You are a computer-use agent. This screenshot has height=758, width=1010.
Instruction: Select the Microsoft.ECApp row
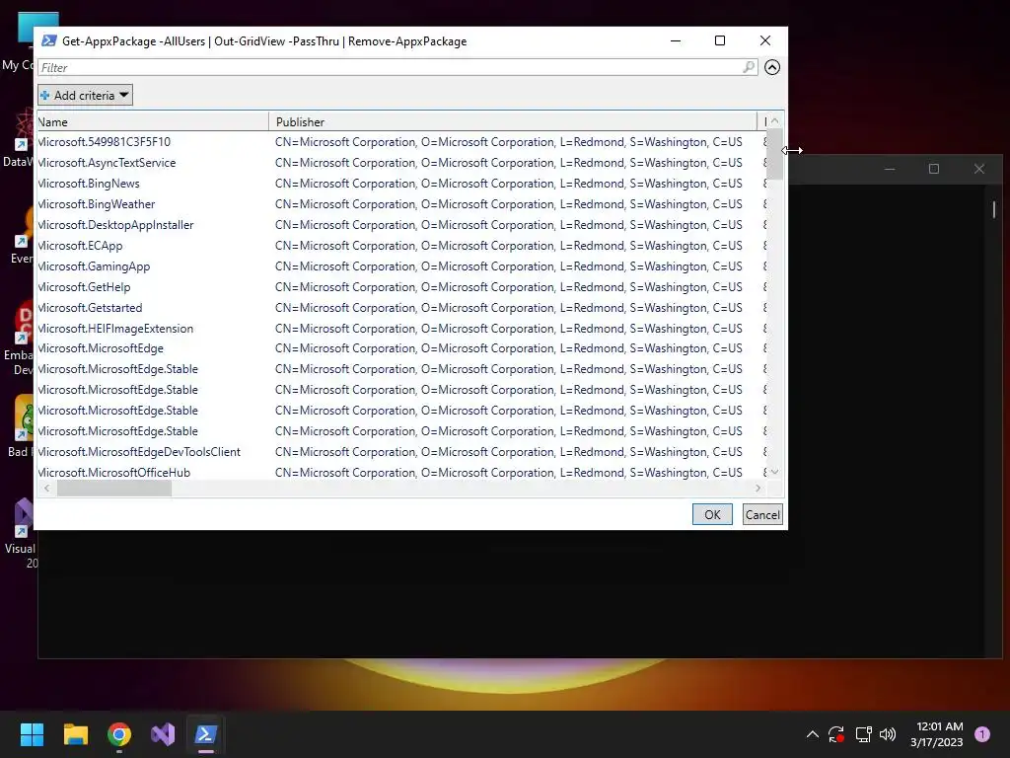point(400,245)
